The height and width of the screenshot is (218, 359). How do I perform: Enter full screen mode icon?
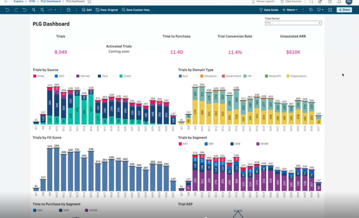330,10
